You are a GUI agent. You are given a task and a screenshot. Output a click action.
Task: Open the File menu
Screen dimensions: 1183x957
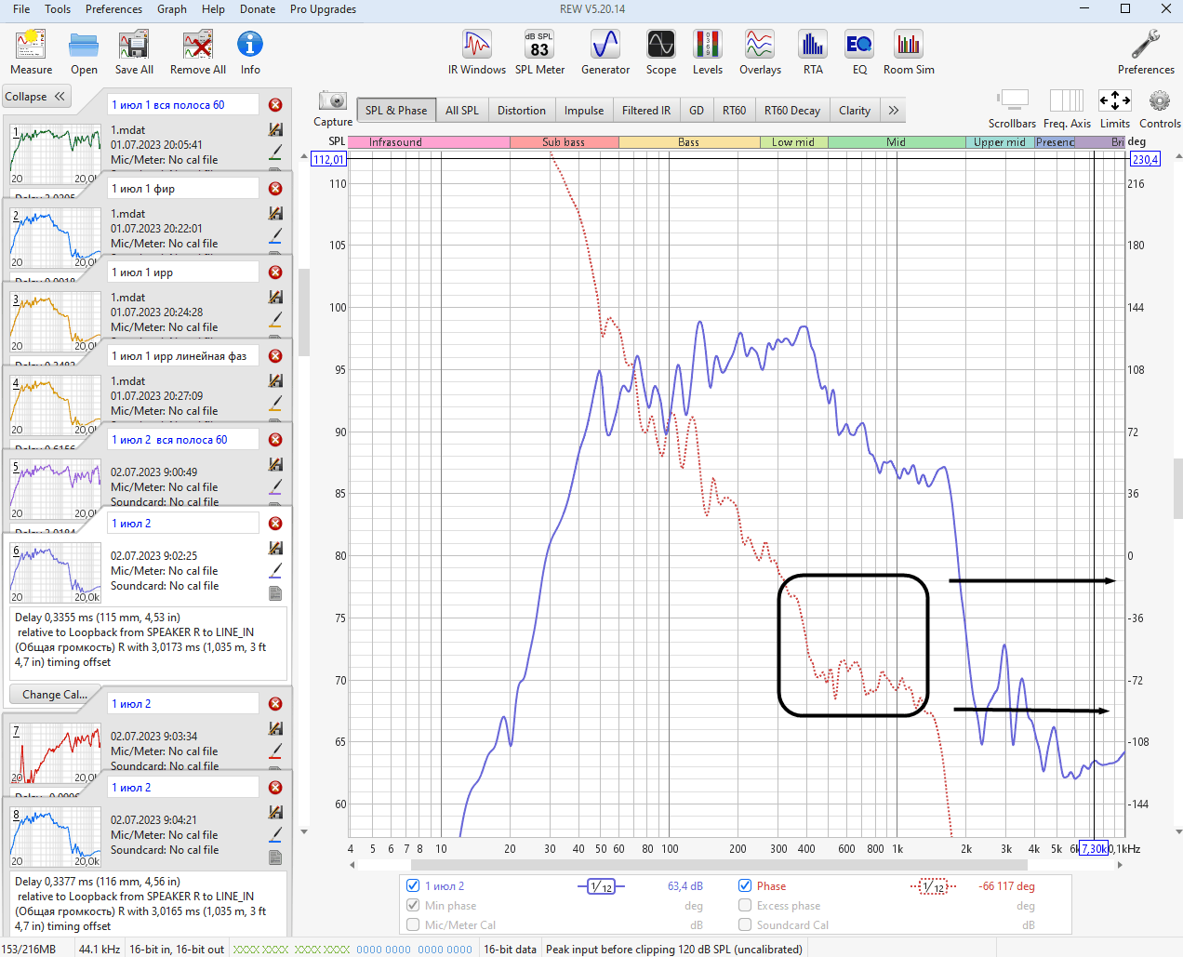(x=21, y=9)
